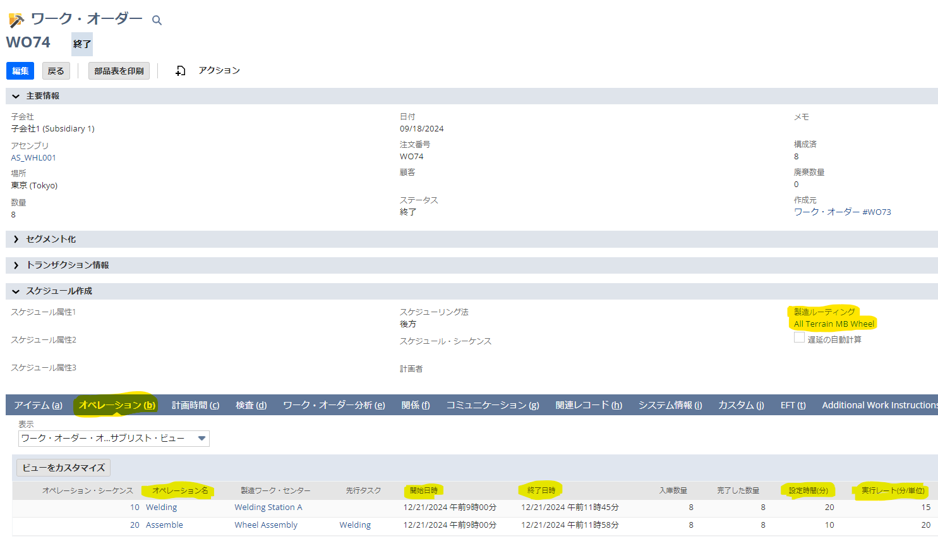The image size is (938, 541).
Task: Click the 戻る button
Action: [x=56, y=71]
